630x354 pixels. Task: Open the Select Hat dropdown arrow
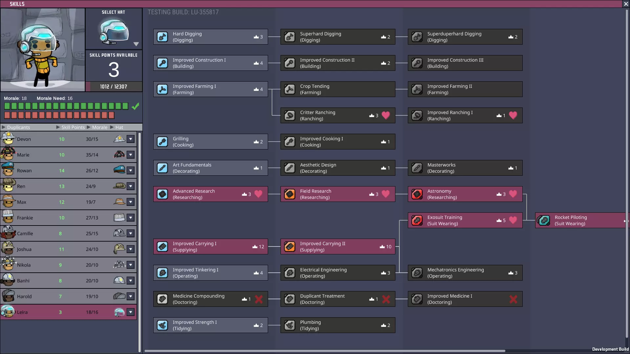136,44
